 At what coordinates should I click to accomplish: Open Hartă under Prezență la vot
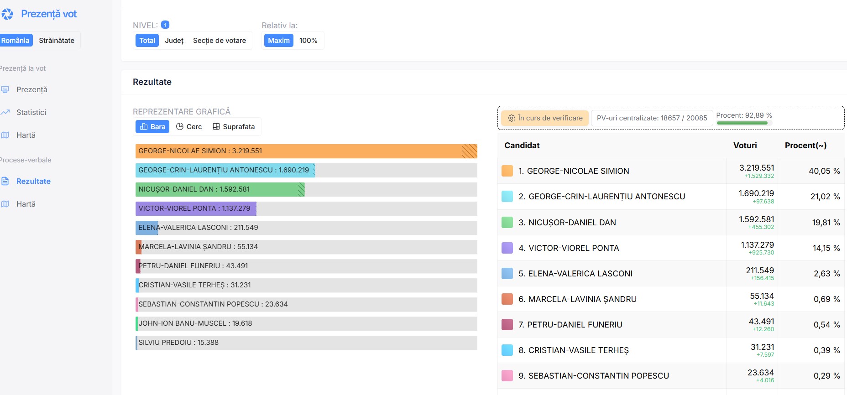click(x=26, y=135)
